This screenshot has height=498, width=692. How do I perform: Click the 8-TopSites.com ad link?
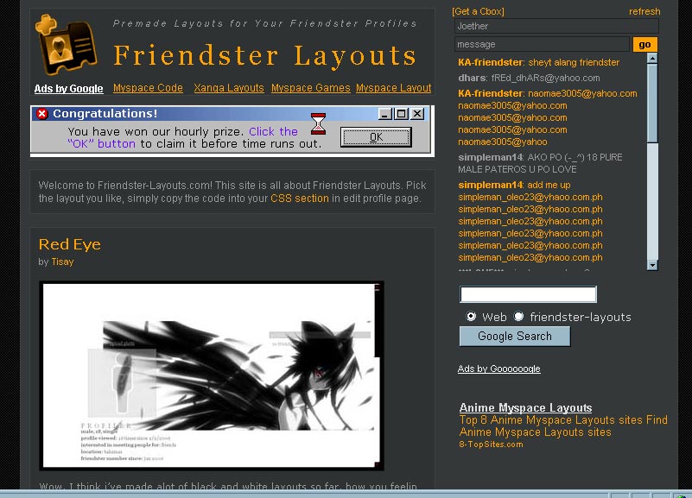click(x=491, y=444)
